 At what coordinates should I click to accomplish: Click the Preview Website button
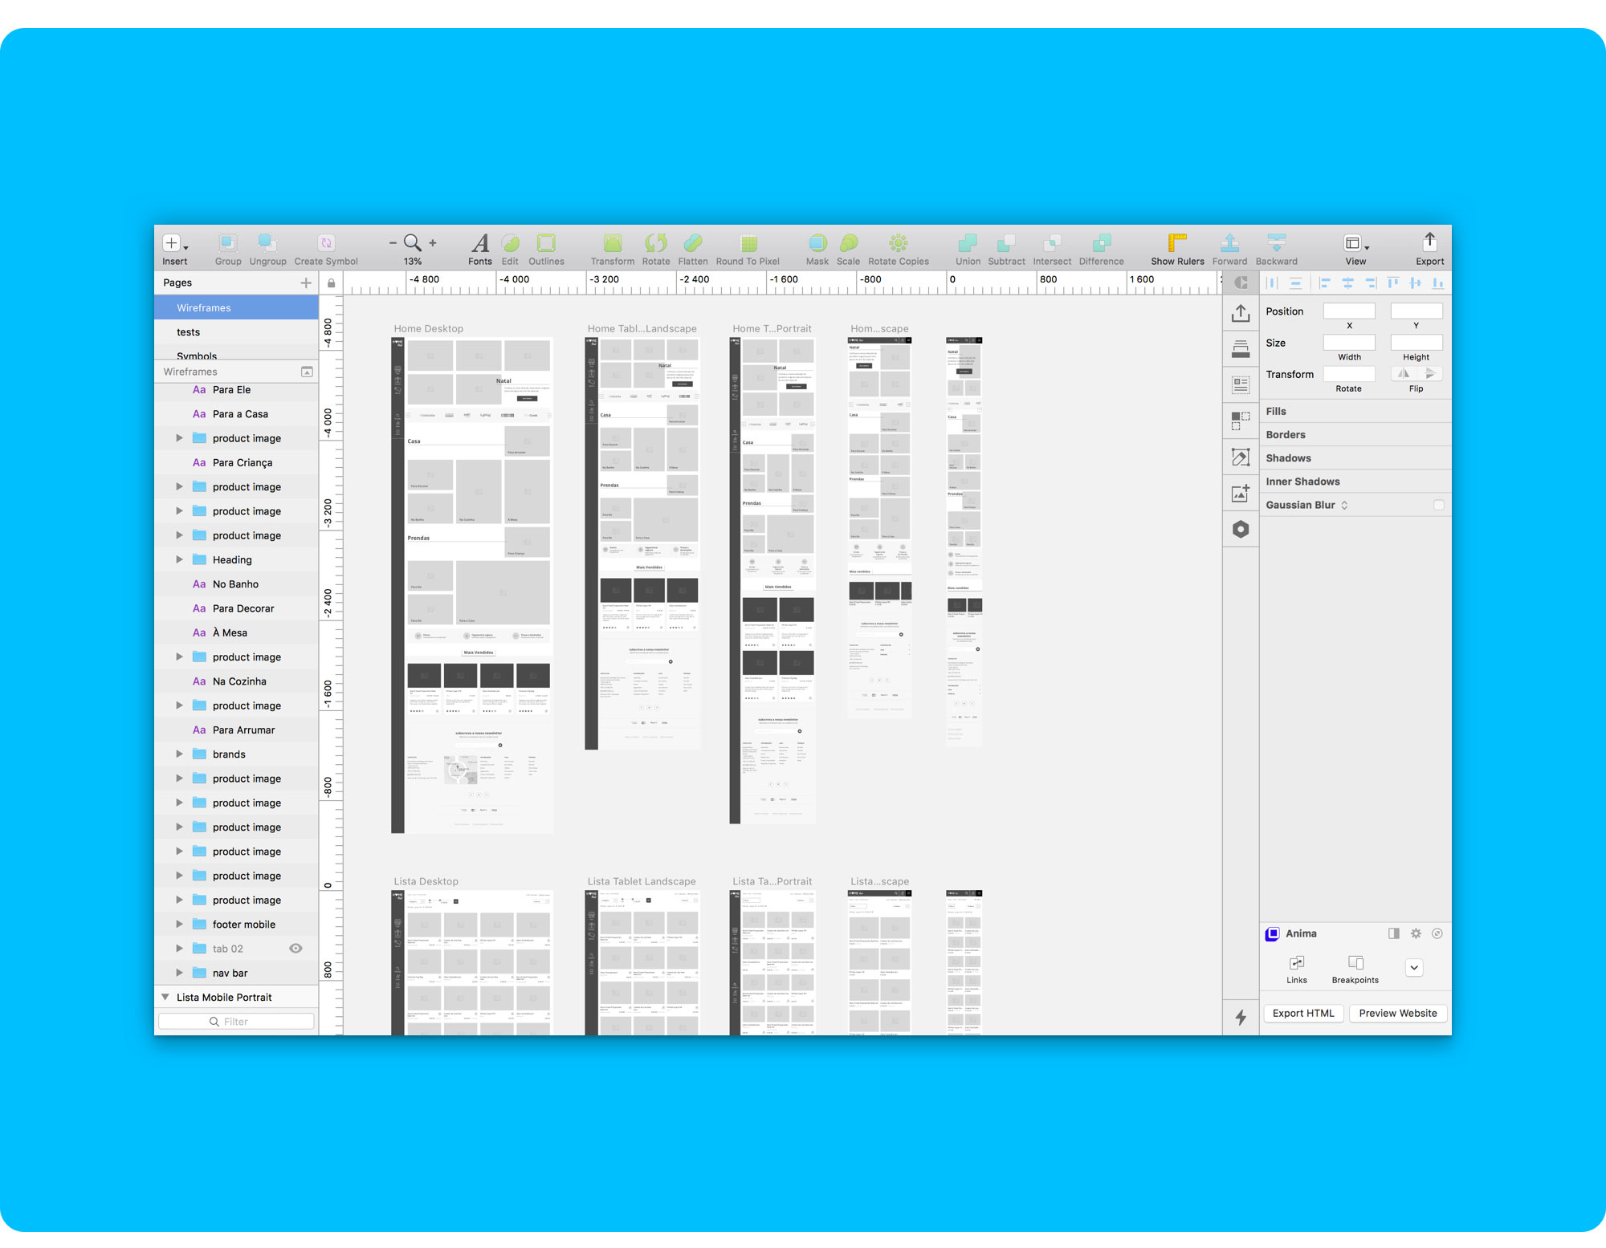1397,1014
